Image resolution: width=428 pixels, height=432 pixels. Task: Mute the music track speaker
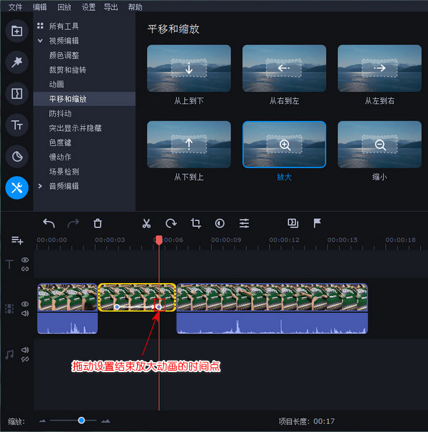tap(25, 350)
